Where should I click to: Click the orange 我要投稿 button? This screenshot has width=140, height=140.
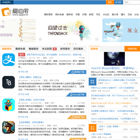pyautogui.click(x=132, y=49)
